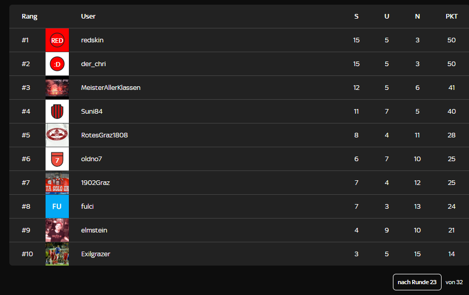The height and width of the screenshot is (295, 469).
Task: Click 1902Graz's fan banner avatar
Action: point(57,183)
